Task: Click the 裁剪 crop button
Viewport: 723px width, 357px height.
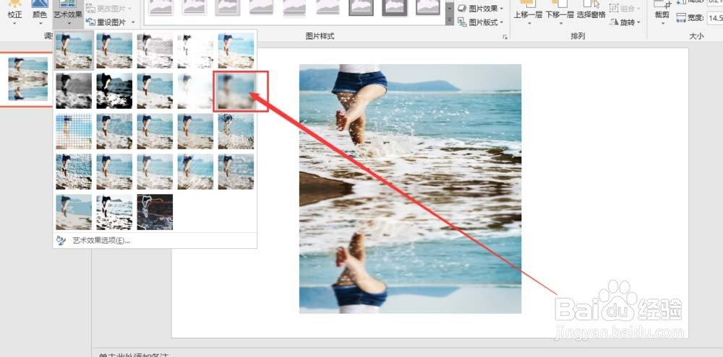Action: click(662, 12)
